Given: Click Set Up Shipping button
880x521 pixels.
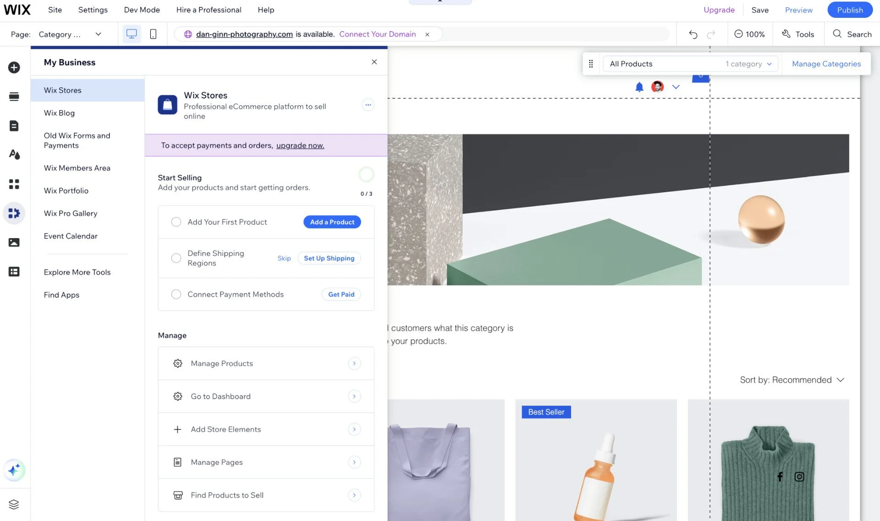Looking at the screenshot, I should tap(329, 258).
